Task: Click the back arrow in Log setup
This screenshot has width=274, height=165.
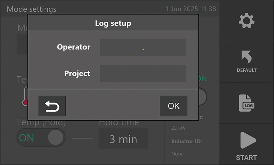Action: (52, 106)
